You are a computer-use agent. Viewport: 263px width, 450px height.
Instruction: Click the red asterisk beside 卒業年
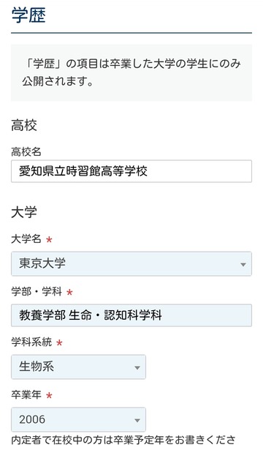coord(49,395)
